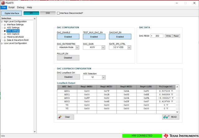The image size is (199, 138).
Task: Open the GATE_3P3_CTRL dropdown
Action: click(129, 47)
